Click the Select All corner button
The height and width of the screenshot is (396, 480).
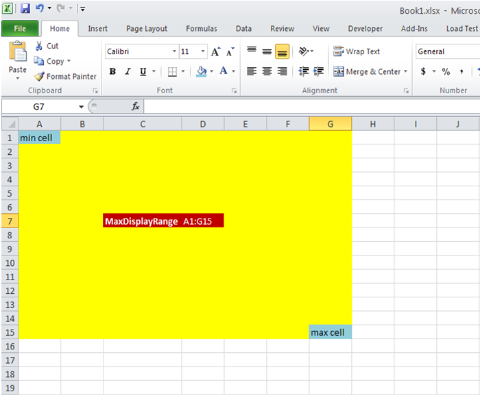10,124
